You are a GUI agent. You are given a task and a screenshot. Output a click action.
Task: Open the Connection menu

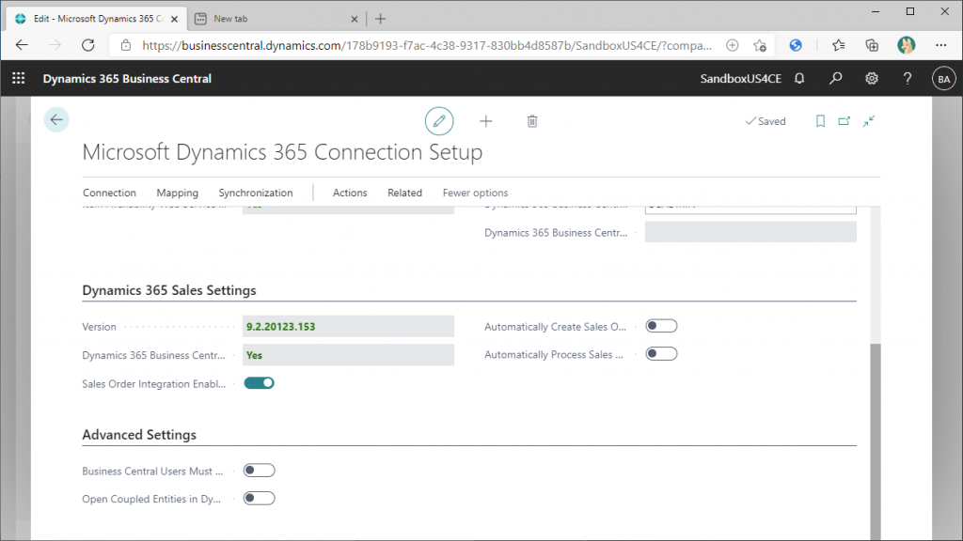109,193
